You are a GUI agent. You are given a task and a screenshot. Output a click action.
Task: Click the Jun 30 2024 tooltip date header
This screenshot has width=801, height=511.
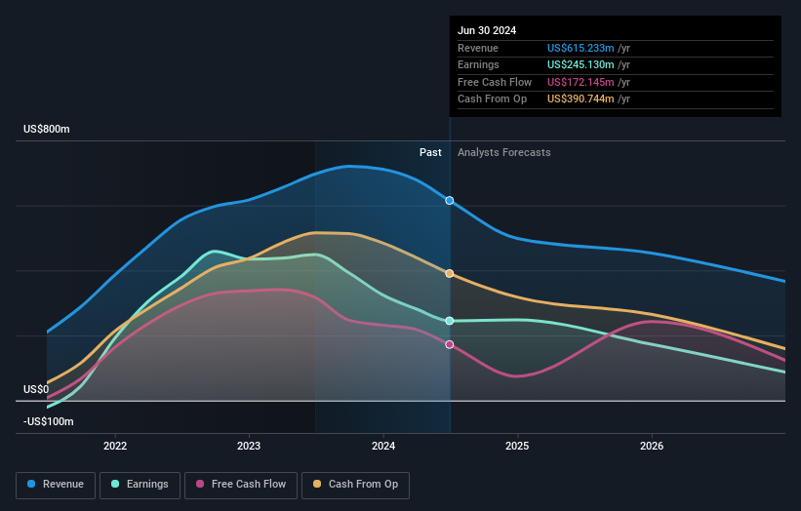(x=487, y=30)
